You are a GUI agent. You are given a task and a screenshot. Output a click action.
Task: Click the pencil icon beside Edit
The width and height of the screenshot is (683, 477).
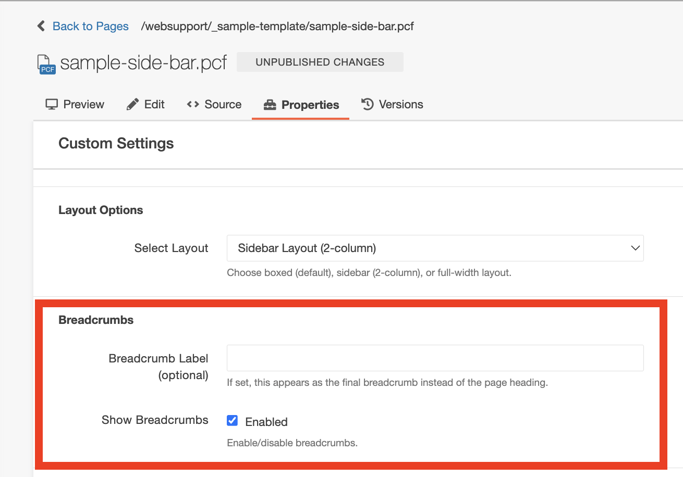(x=132, y=105)
